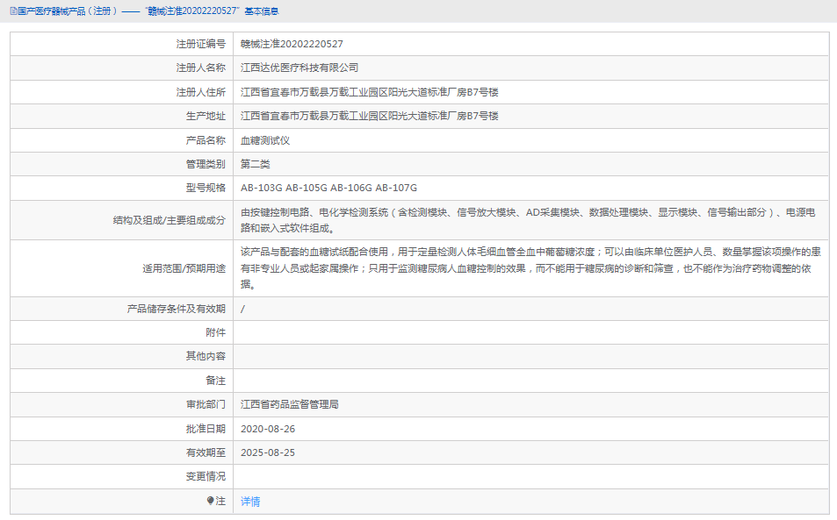Image resolution: width=837 pixels, height=520 pixels.
Task: Click the 附件 label
Action: click(216, 332)
